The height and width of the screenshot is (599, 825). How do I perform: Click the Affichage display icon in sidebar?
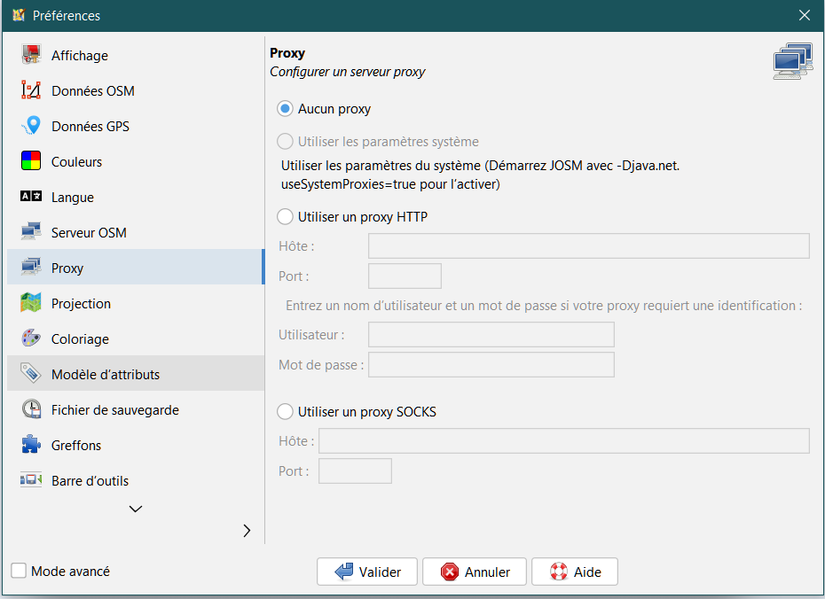point(31,56)
